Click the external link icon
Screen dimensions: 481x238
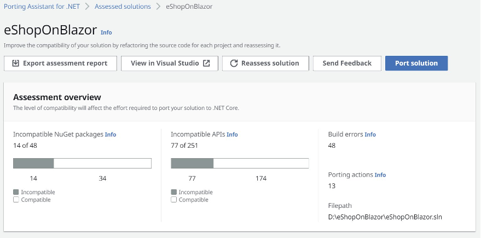pos(206,63)
